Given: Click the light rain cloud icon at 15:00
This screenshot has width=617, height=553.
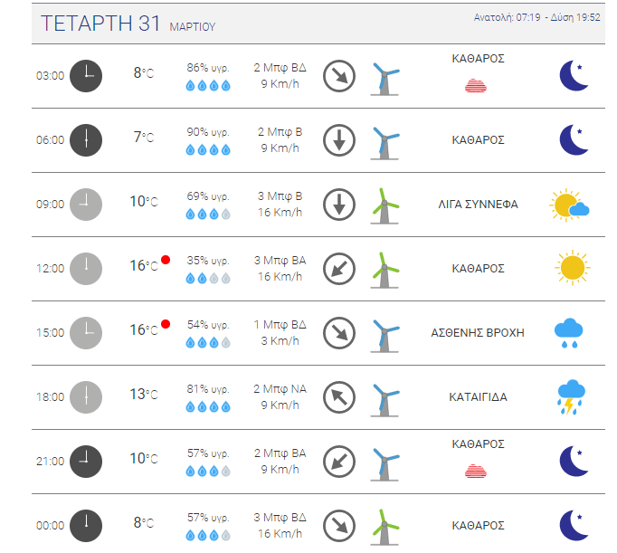Looking at the screenshot, I should 569,333.
